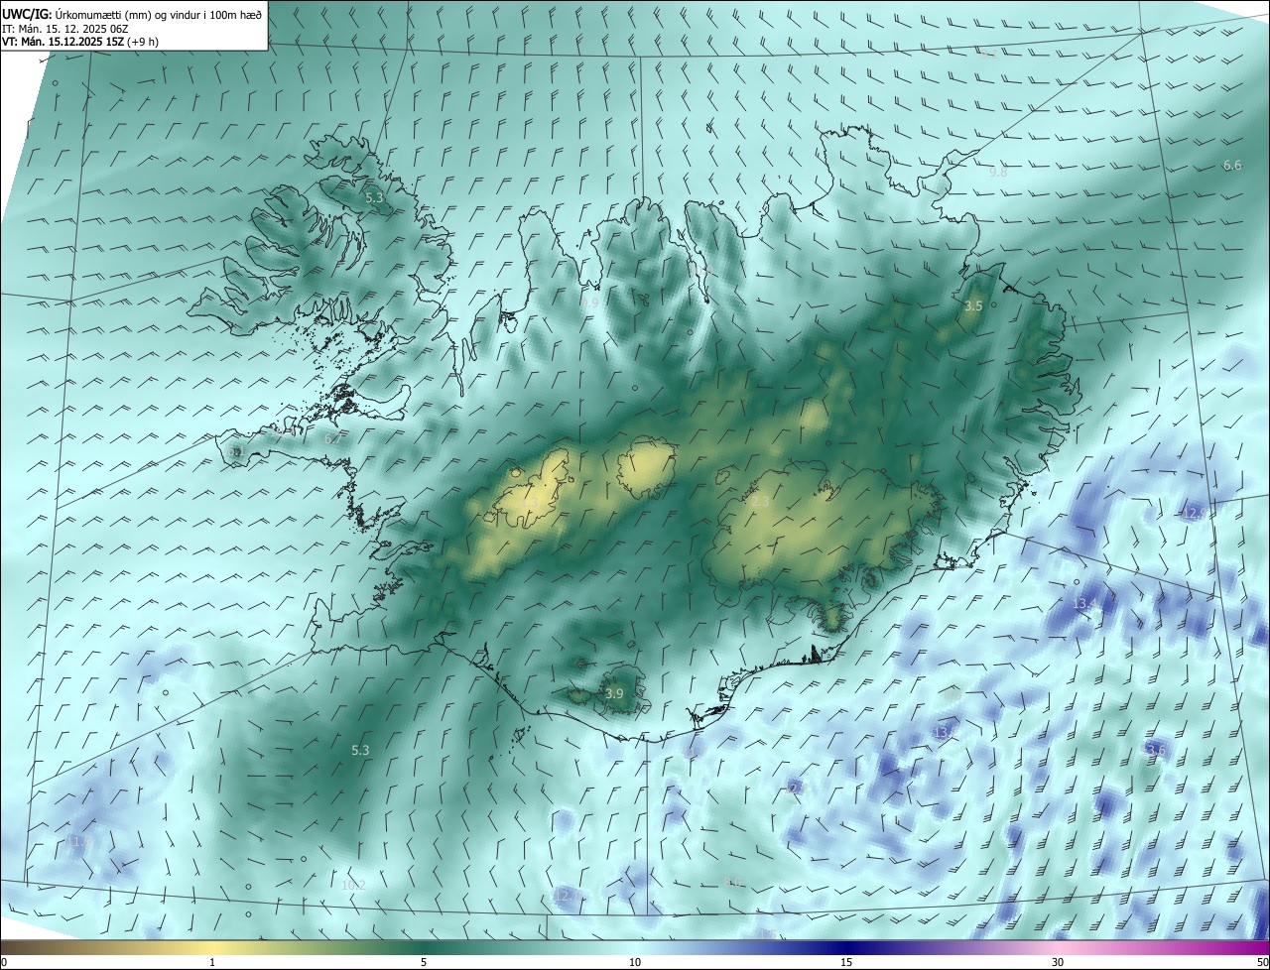Screen dimensions: 1270x970
Task: Click the valid time line "VT: Mán. 15.12.2025 15Z (+9 h)"
Action: [80, 42]
